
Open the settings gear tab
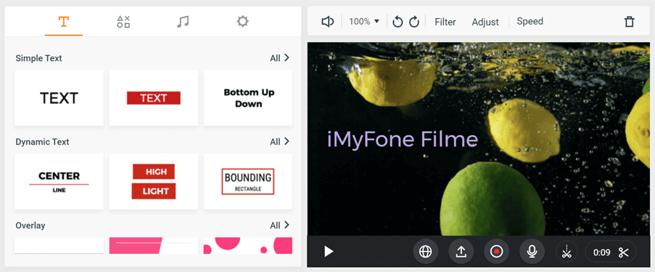[242, 22]
